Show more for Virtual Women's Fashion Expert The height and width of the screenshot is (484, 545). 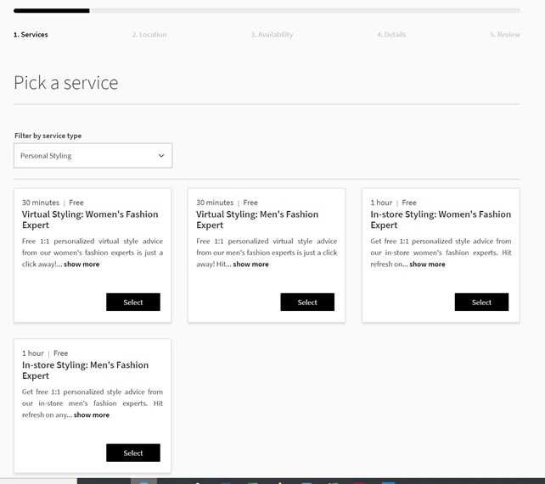pyautogui.click(x=81, y=264)
